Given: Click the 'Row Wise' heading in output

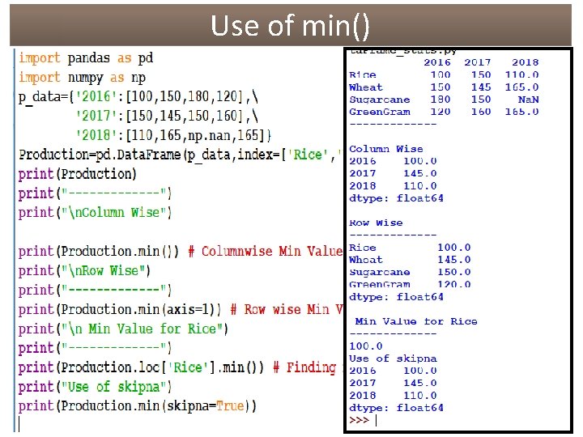Looking at the screenshot, I should 376,223.
